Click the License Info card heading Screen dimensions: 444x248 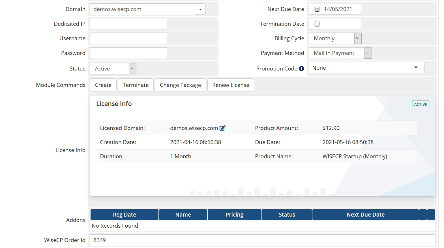coord(114,104)
